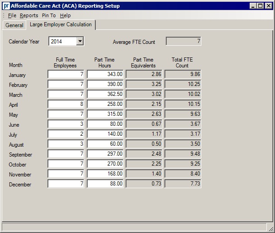Click March Part Time Hours field 362.50
Viewport: 275px width, 233px height.
click(105, 94)
